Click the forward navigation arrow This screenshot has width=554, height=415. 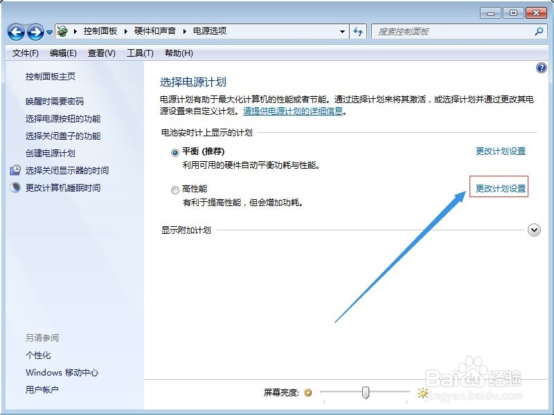[35, 32]
